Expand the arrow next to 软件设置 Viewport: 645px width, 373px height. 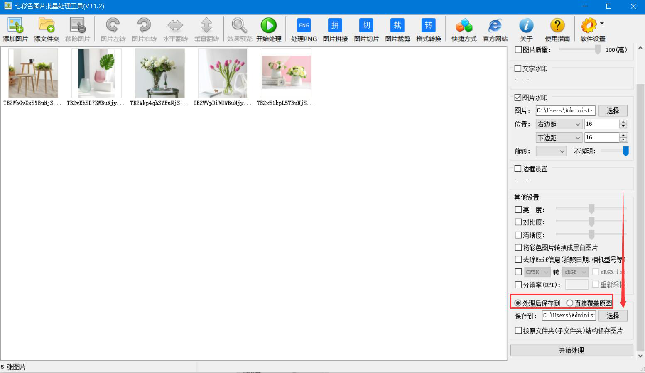pyautogui.click(x=602, y=24)
